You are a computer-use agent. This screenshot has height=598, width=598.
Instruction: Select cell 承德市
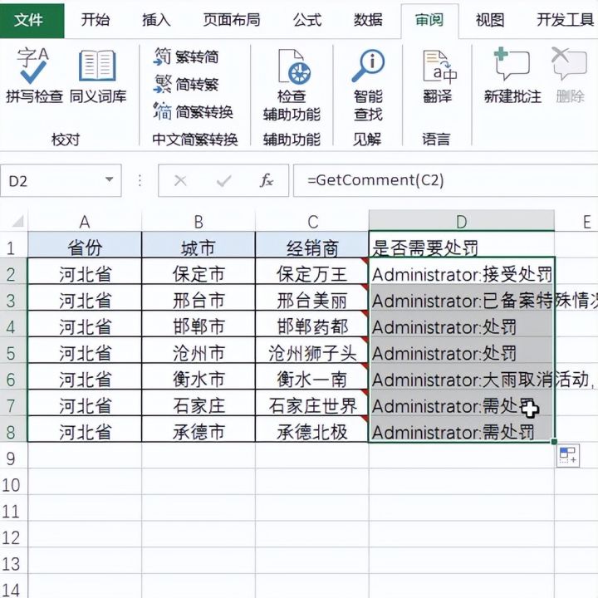point(199,429)
